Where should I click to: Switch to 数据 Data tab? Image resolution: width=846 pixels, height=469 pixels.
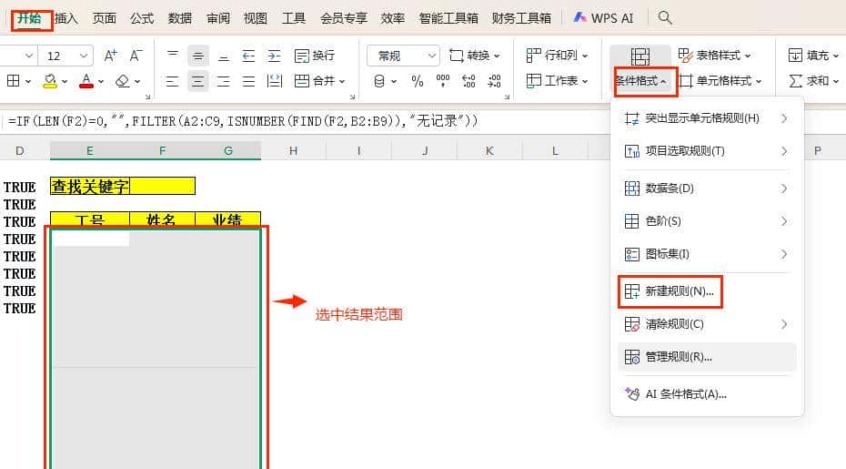pos(180,18)
